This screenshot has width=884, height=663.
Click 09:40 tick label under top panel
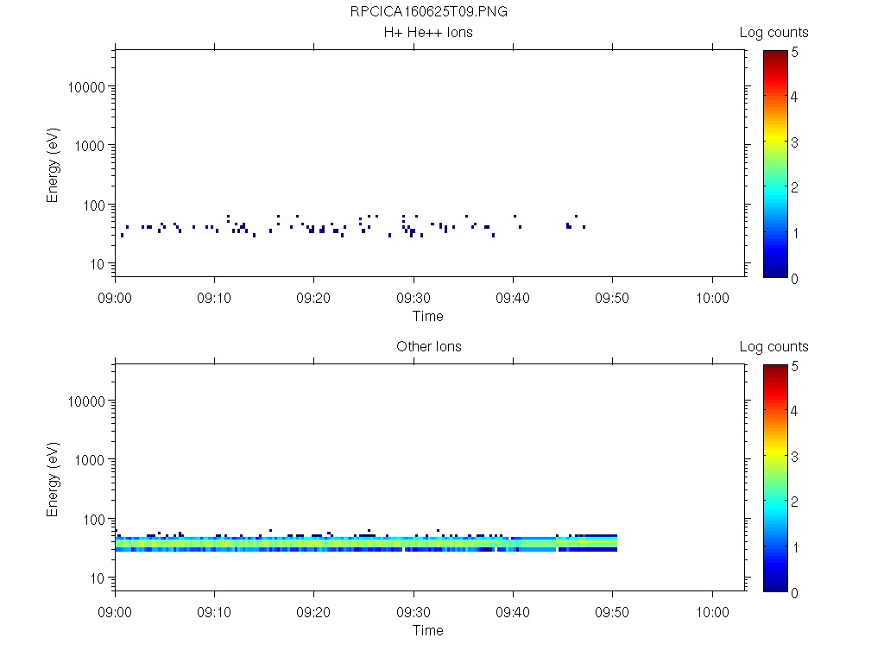(x=513, y=298)
